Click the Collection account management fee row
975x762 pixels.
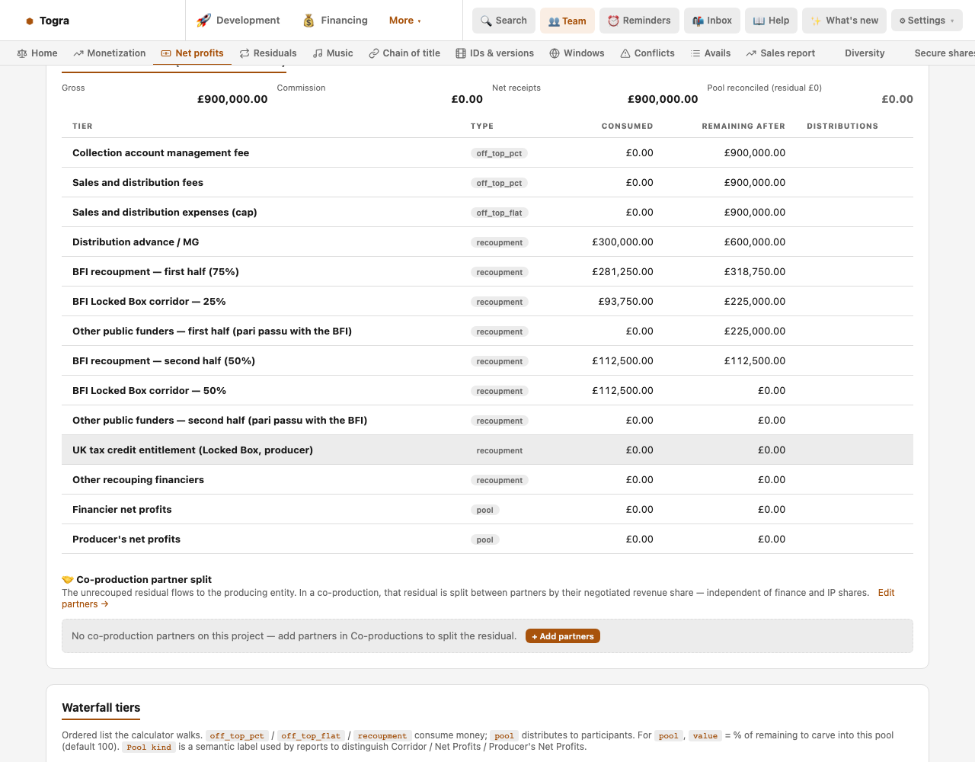click(x=487, y=153)
